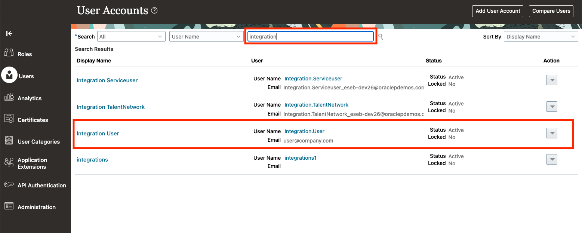Open the Analytics panel icon
This screenshot has width=582, height=233.
(x=9, y=98)
